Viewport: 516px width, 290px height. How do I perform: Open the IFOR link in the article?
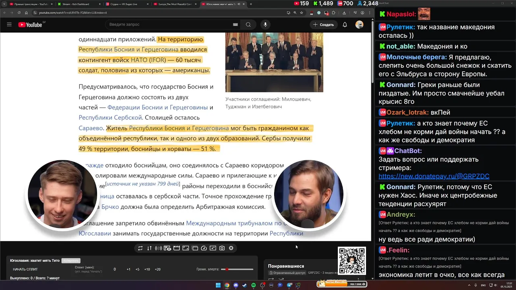click(157, 60)
